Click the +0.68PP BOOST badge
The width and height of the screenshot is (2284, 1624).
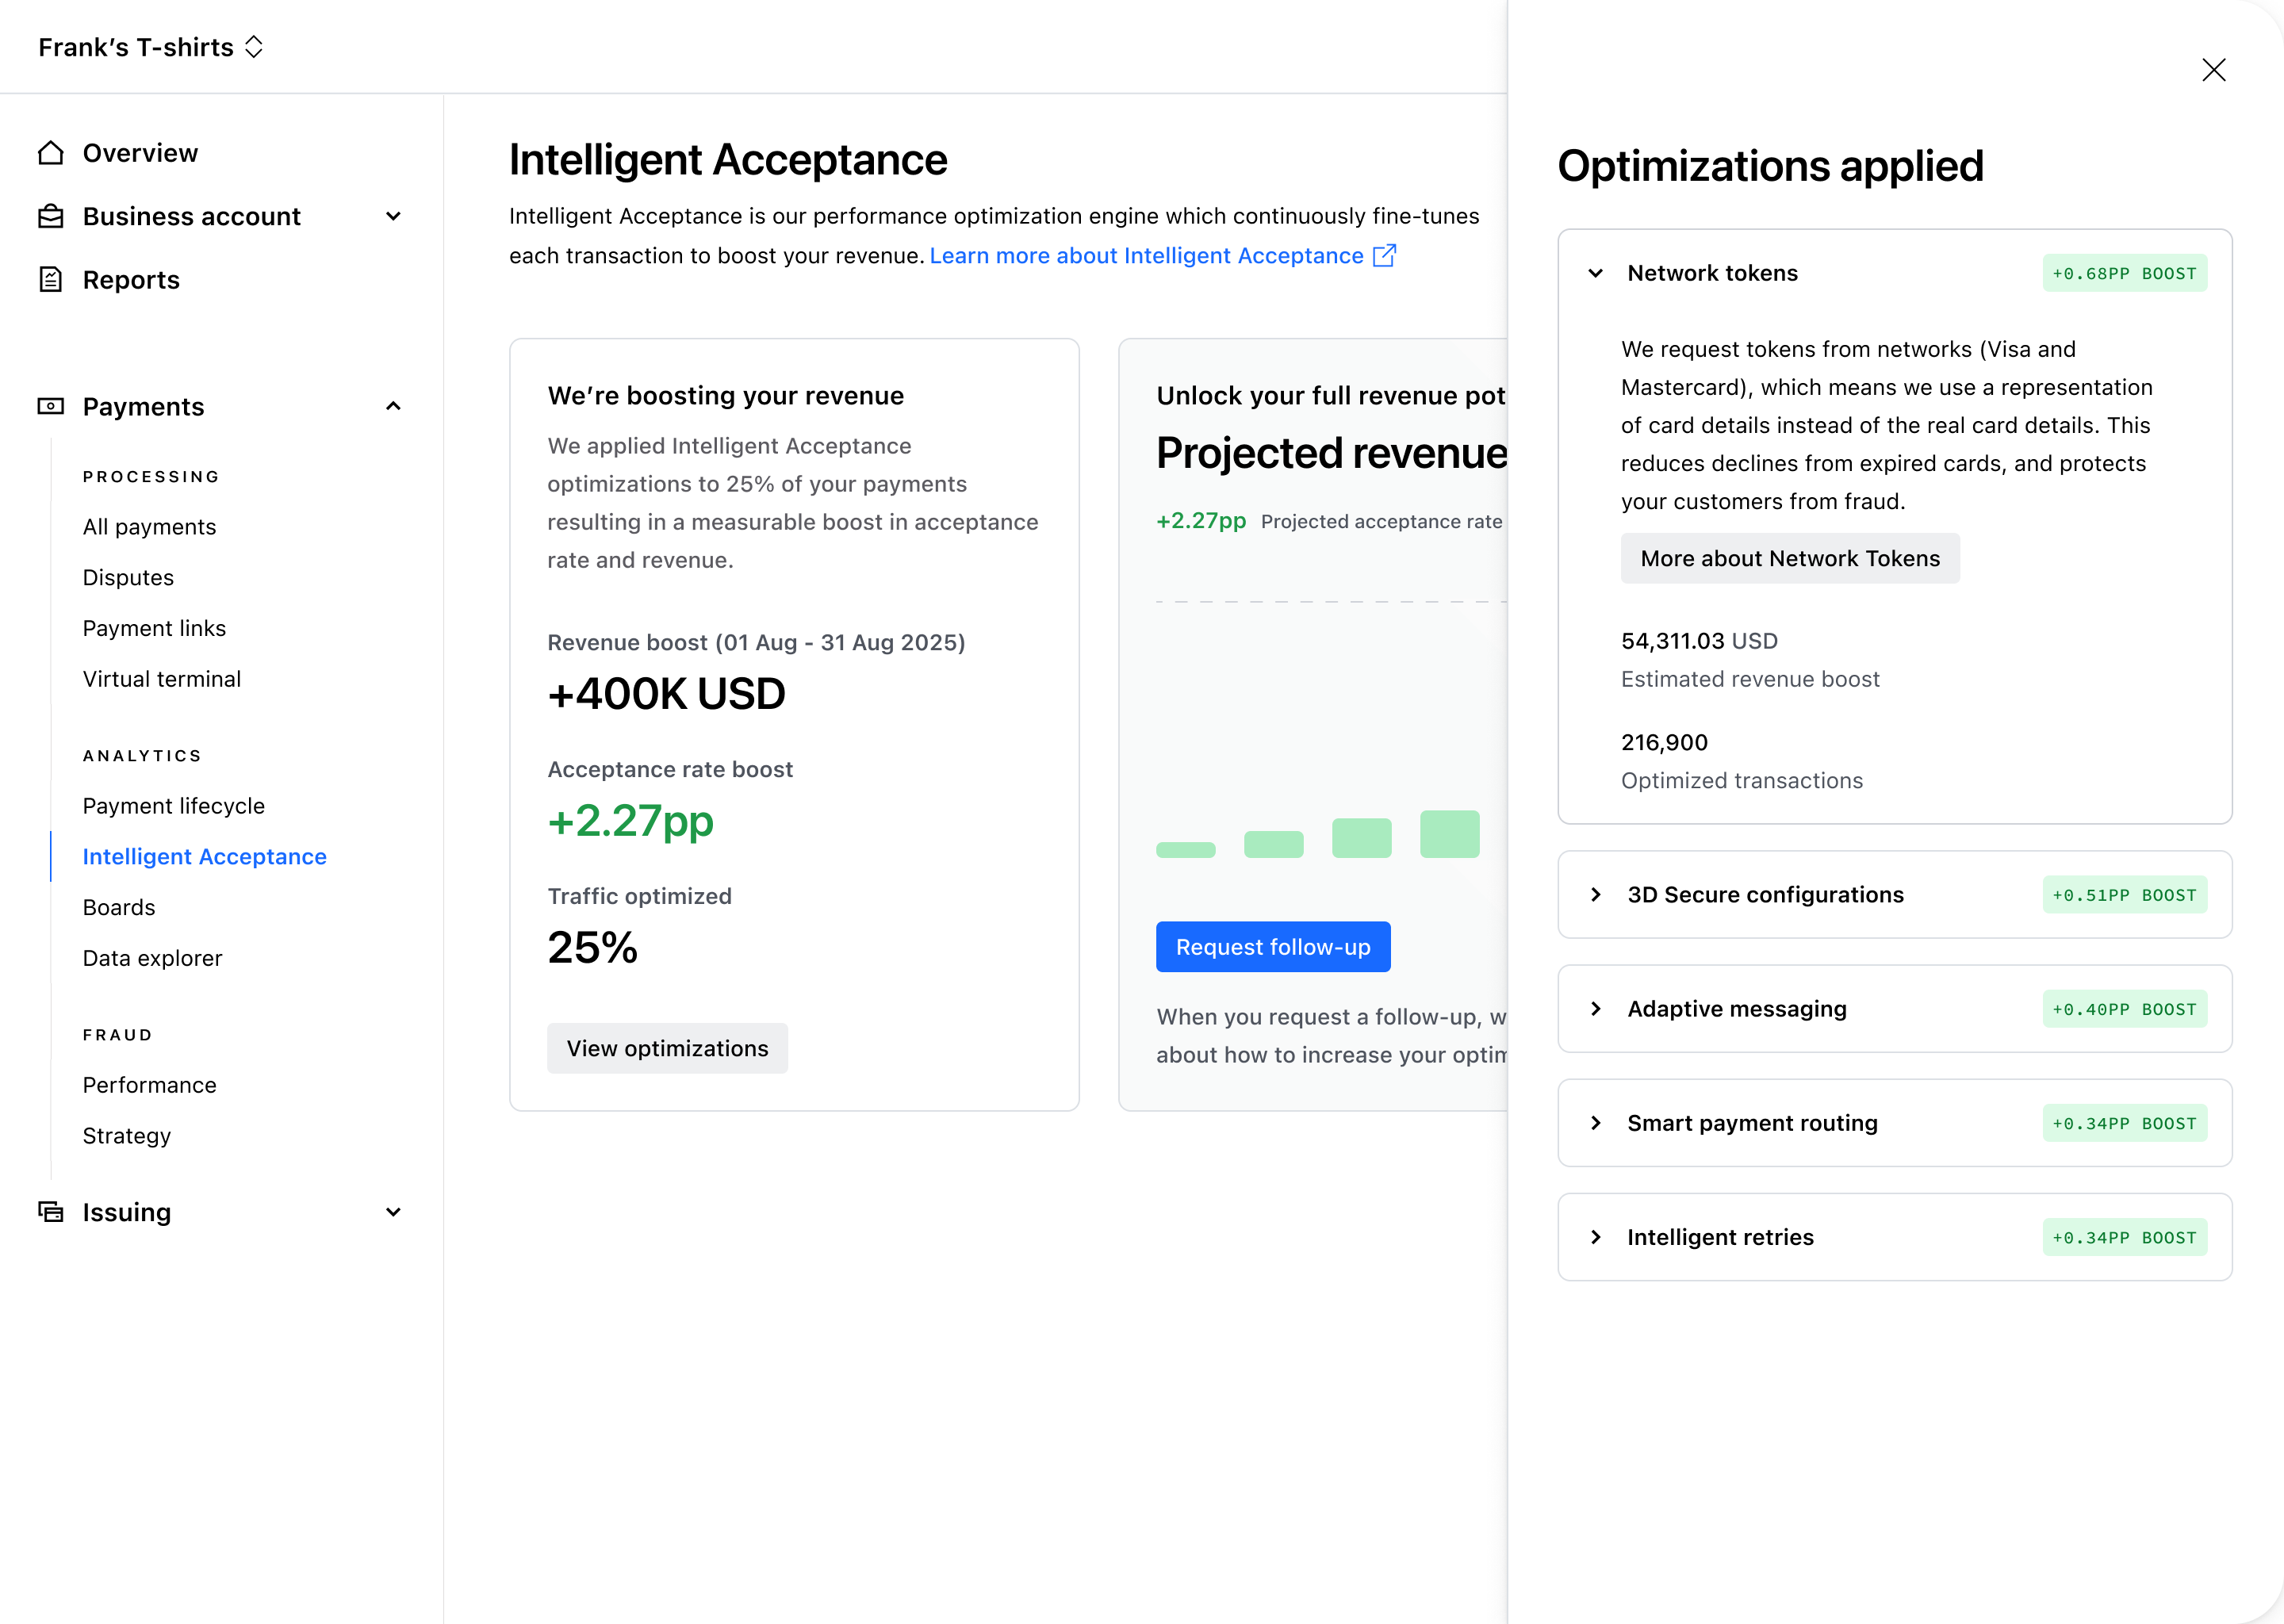tap(2124, 273)
